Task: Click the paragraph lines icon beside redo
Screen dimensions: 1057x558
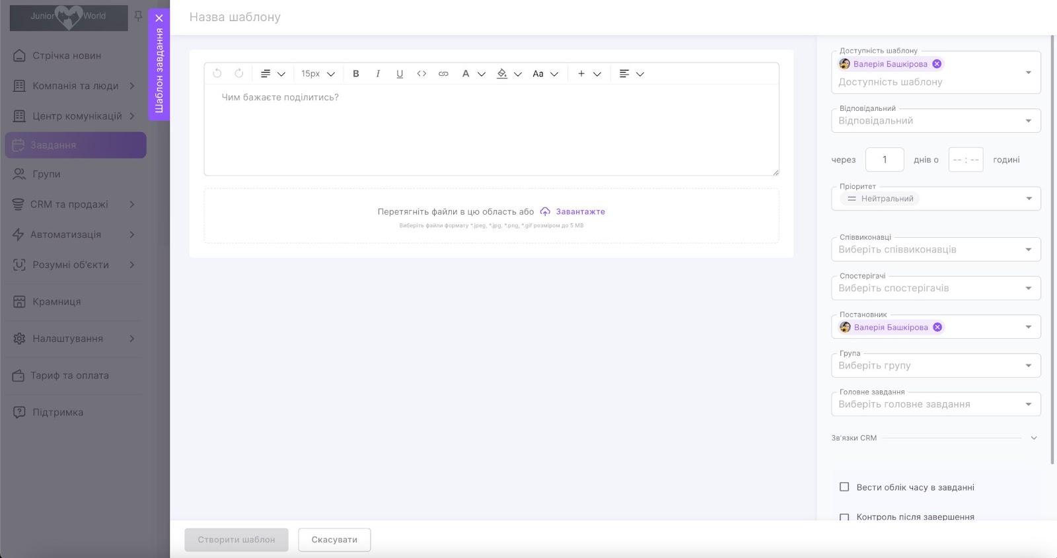Action: pyautogui.click(x=266, y=74)
